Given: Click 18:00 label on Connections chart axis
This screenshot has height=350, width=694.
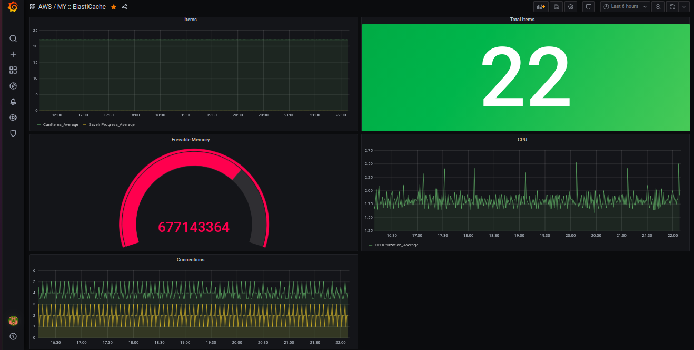Looking at the screenshot, I should pos(134,342).
